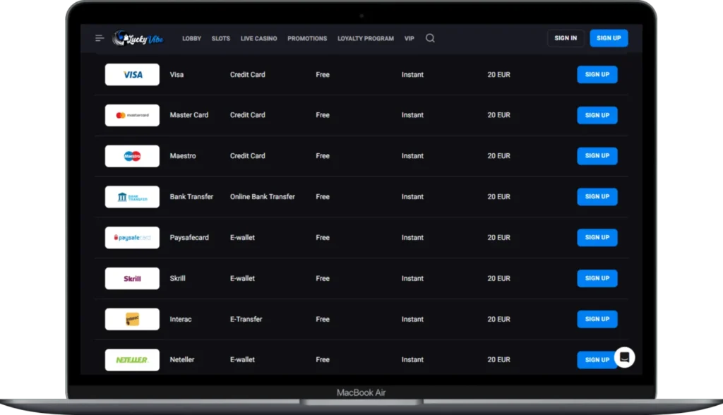Select the Maestro logo
723x415 pixels.
click(132, 156)
